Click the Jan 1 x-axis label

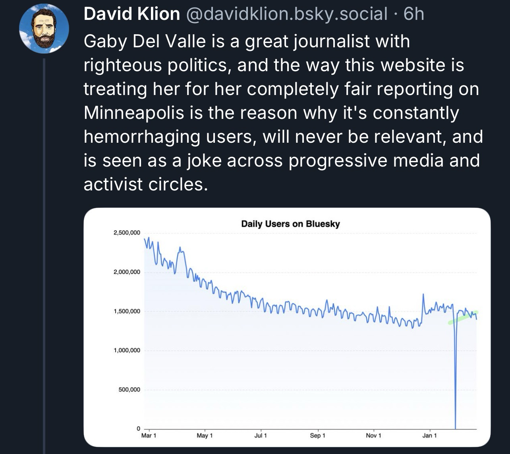[429, 436]
